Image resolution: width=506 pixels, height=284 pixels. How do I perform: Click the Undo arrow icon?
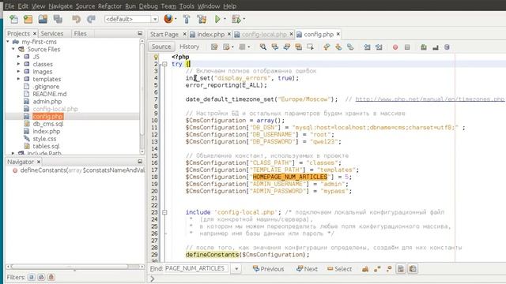(x=76, y=19)
